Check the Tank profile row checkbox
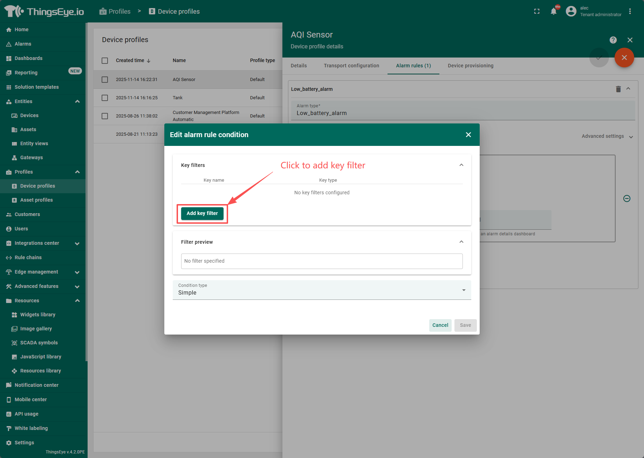The image size is (644, 458). click(105, 98)
